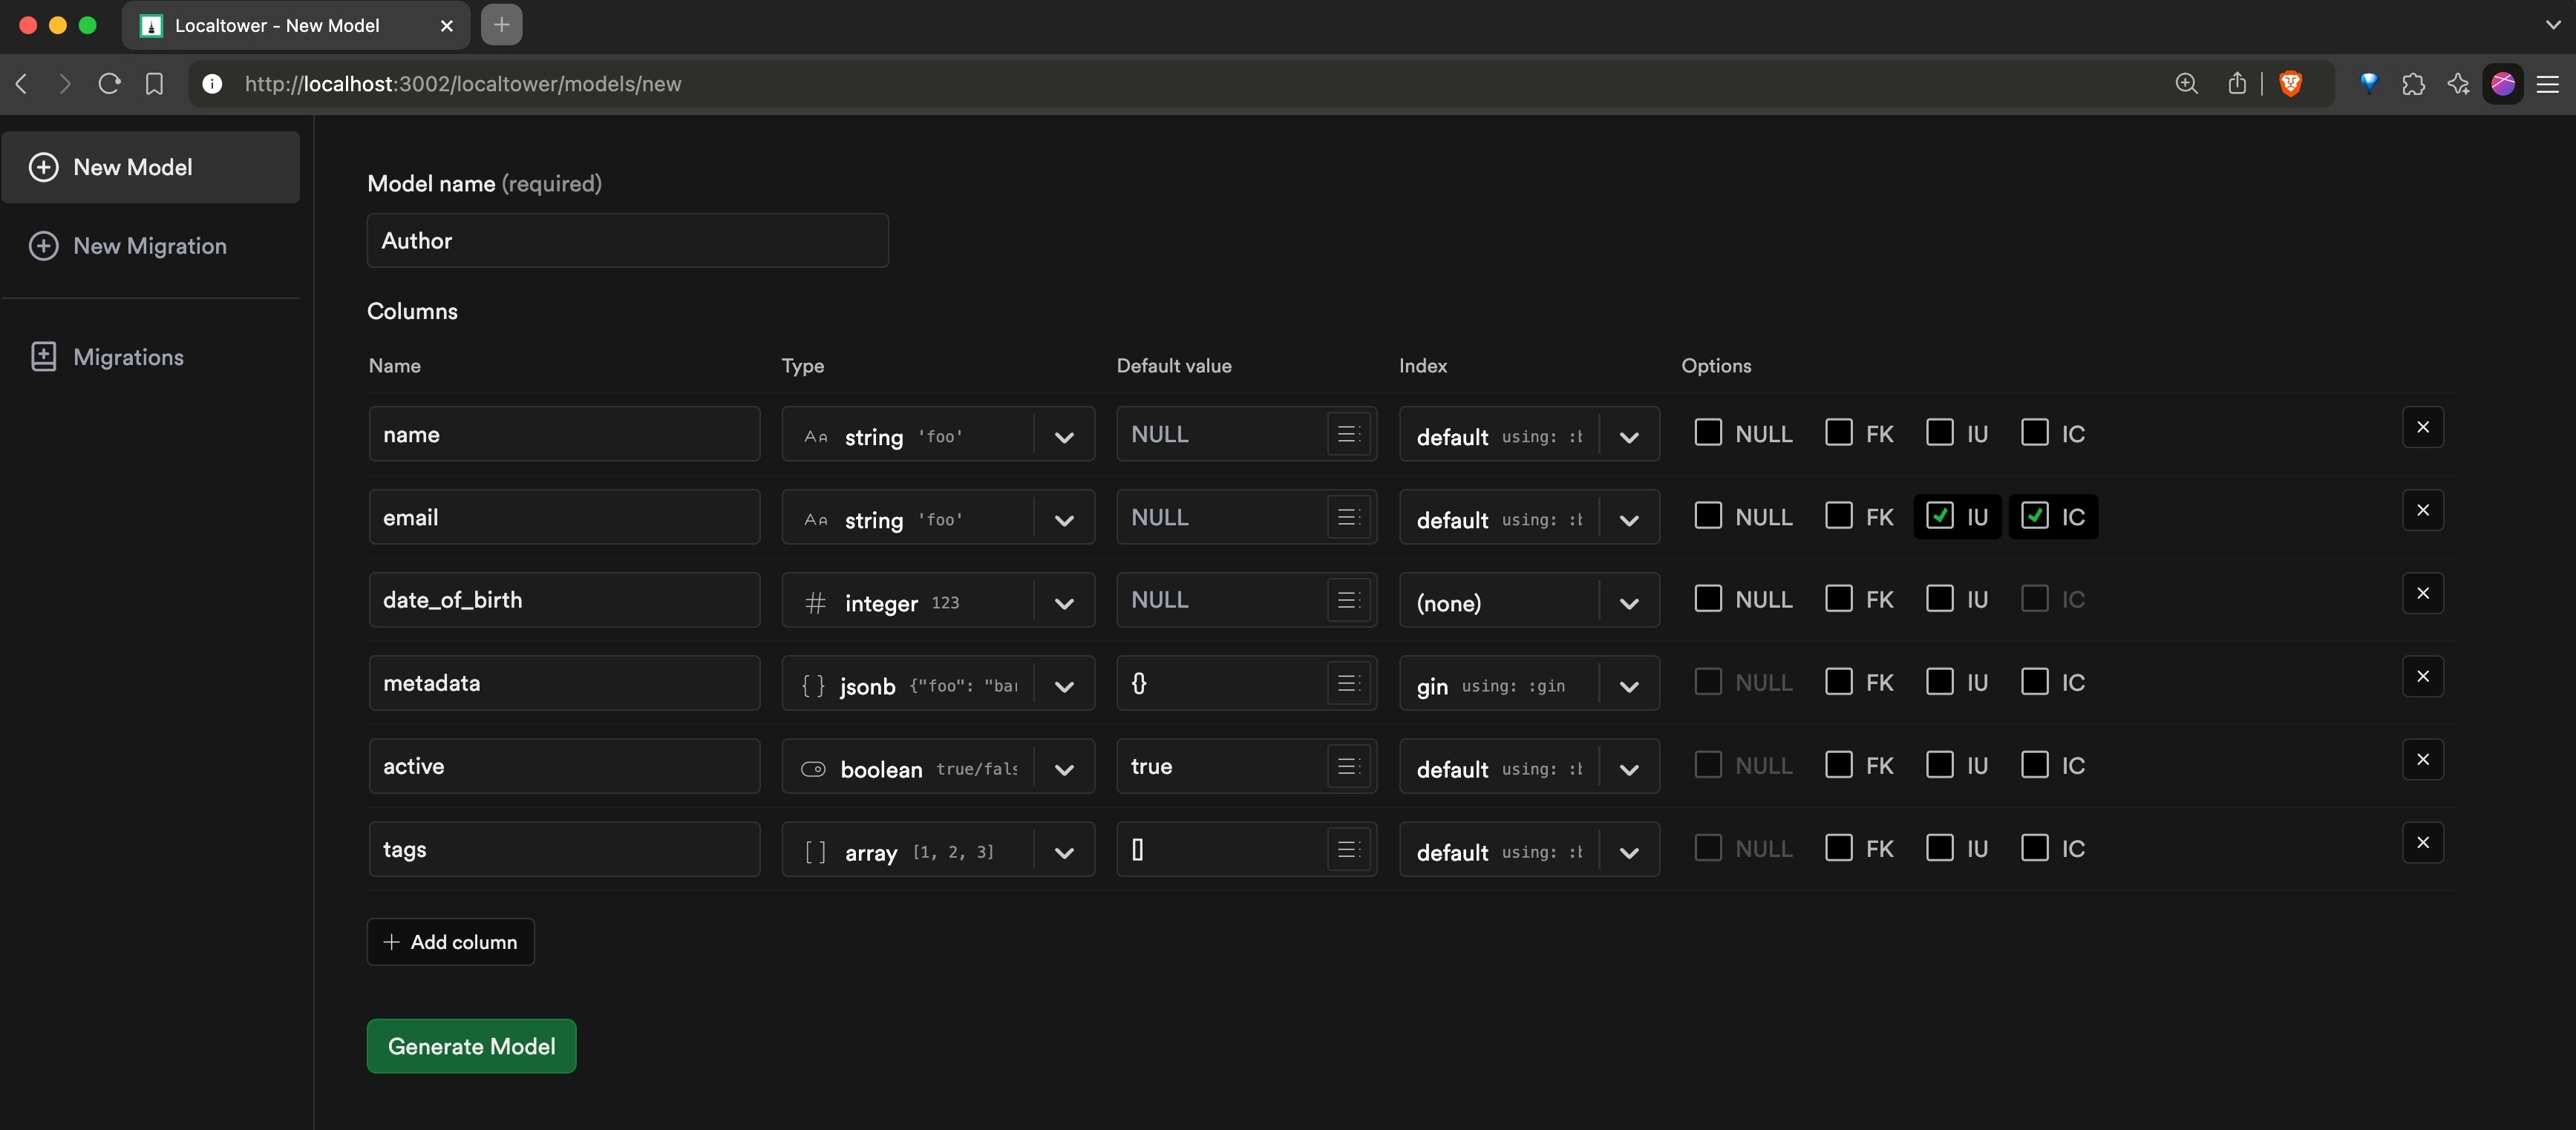2576x1130 pixels.
Task: Expand the index dropdown for date_of_birth
Action: pyautogui.click(x=1627, y=600)
